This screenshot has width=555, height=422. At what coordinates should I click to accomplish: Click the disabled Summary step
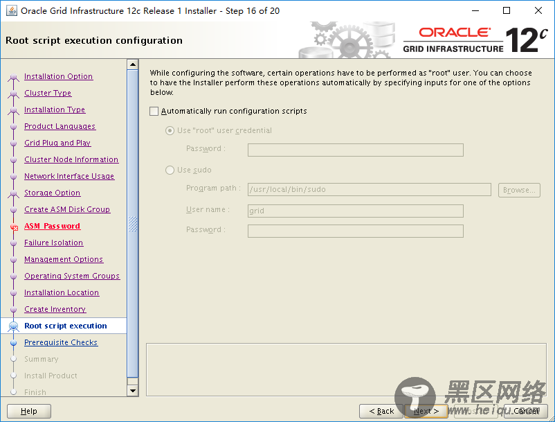(x=41, y=359)
